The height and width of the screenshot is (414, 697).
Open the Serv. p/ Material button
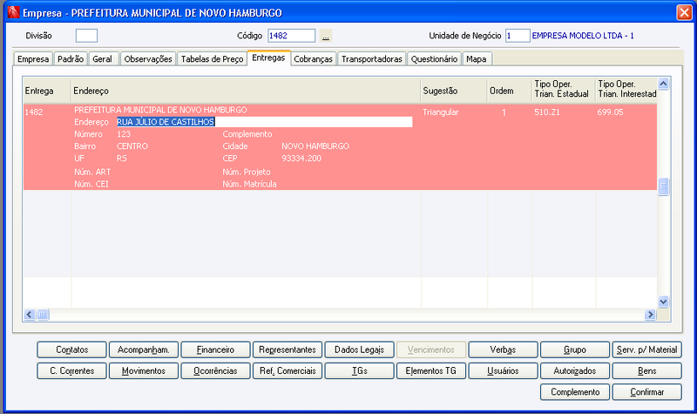coord(646,350)
